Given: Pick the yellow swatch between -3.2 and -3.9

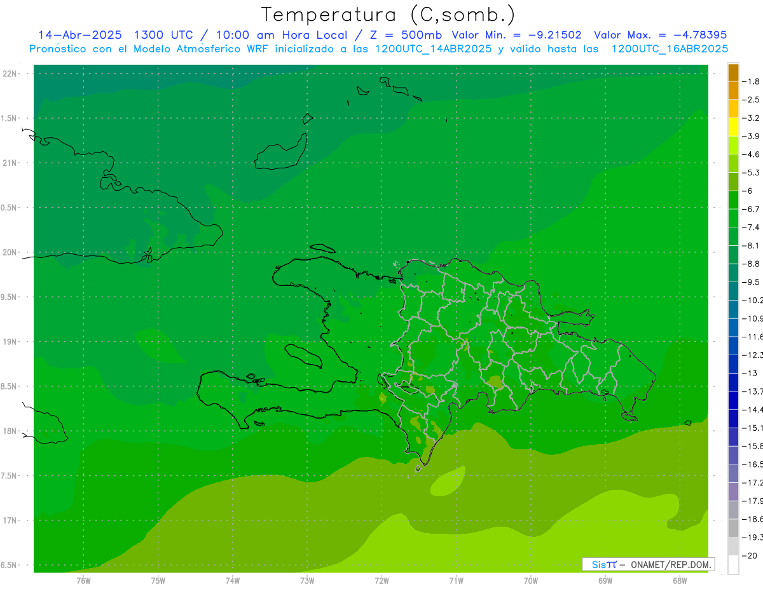Looking at the screenshot, I should pyautogui.click(x=733, y=127).
